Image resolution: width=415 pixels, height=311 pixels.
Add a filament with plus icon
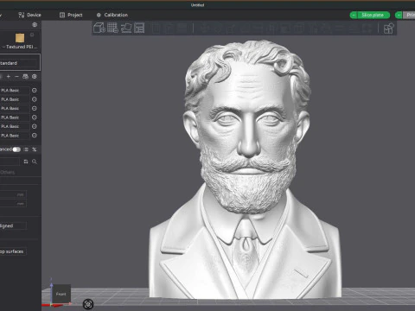[x=9, y=77]
